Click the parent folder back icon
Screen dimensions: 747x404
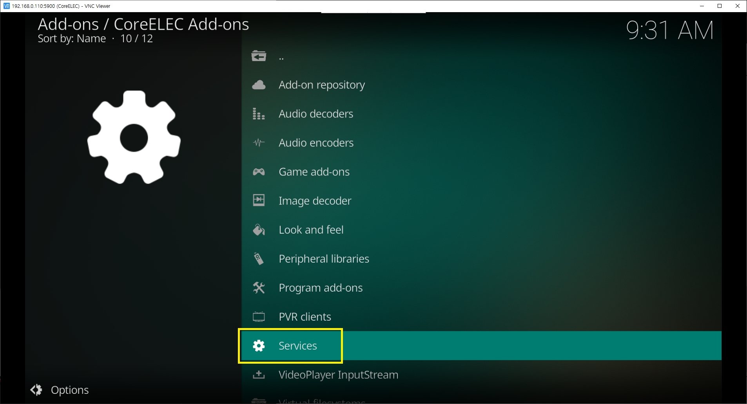259,56
